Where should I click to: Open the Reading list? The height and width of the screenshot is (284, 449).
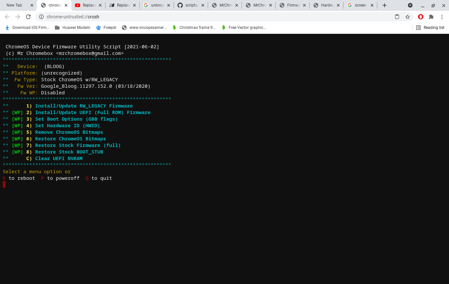coord(430,28)
